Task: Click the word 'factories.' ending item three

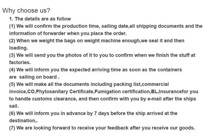Action: pyautogui.click(x=20, y=62)
